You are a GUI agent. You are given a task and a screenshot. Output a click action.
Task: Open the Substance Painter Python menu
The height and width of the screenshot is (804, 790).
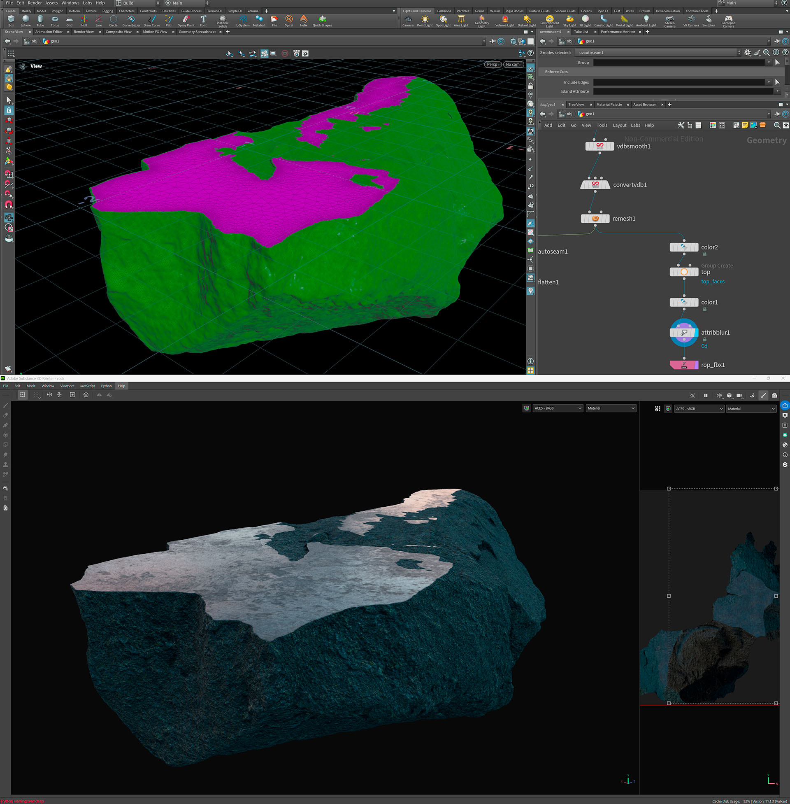coord(106,386)
